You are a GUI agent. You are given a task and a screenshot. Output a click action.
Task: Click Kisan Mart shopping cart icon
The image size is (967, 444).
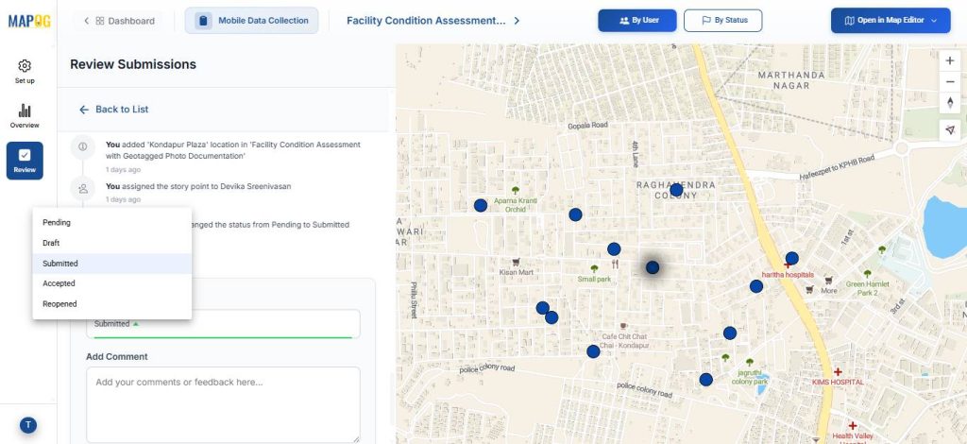click(x=516, y=262)
